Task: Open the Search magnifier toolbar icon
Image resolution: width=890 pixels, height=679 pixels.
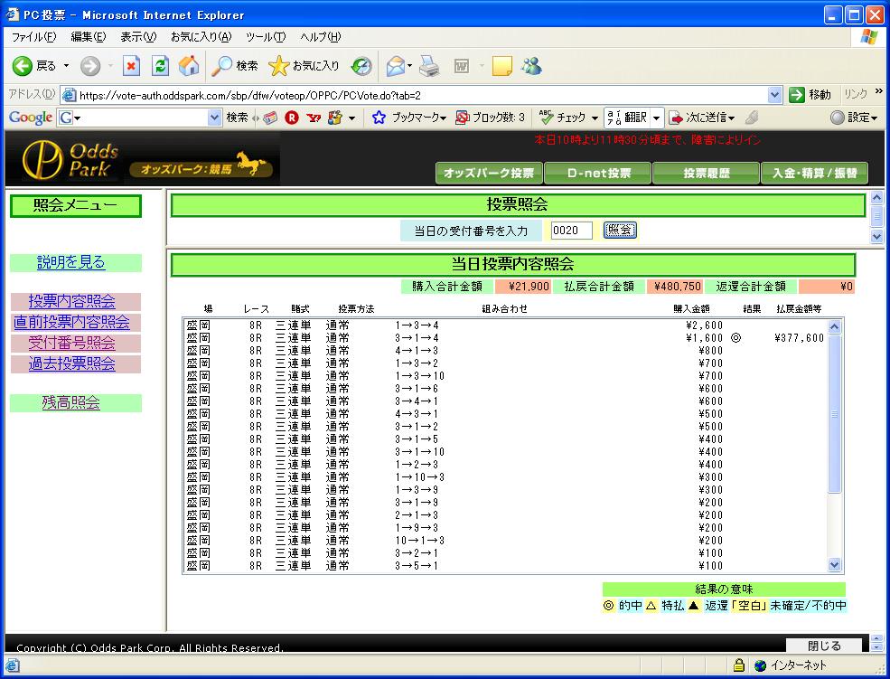Action: 220,66
